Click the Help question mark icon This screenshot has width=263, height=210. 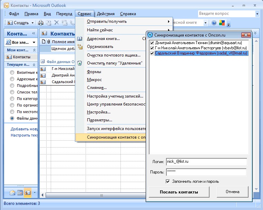coord(214,23)
